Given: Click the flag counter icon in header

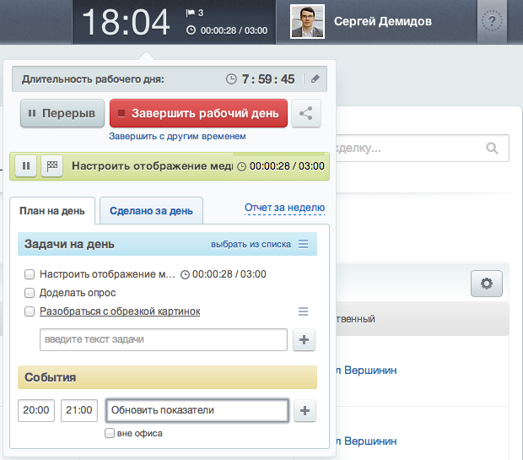Looking at the screenshot, I should (190, 13).
